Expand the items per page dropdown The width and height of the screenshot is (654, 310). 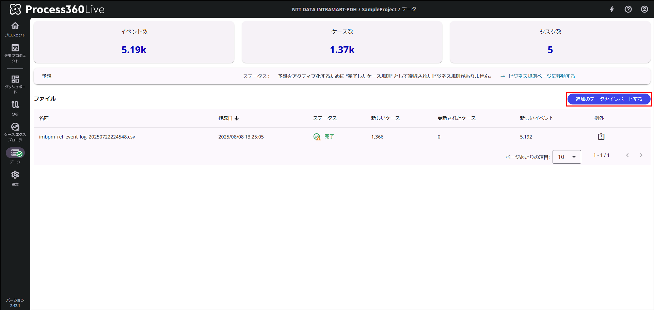tap(567, 157)
